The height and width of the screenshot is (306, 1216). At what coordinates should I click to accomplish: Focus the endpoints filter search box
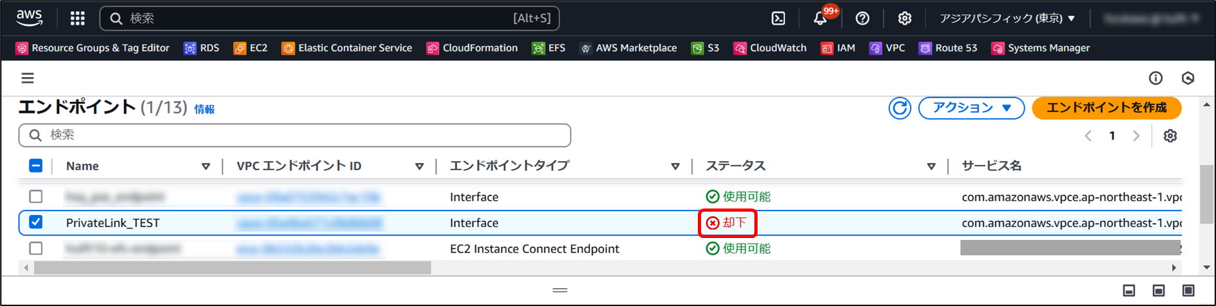tap(295, 135)
